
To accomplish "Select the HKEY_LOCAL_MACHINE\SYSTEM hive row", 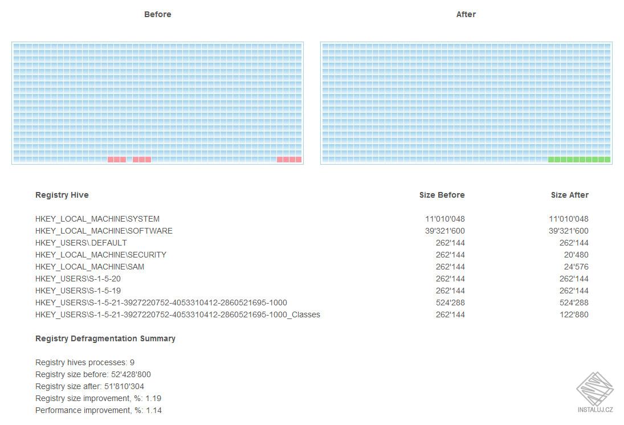I will pos(97,219).
